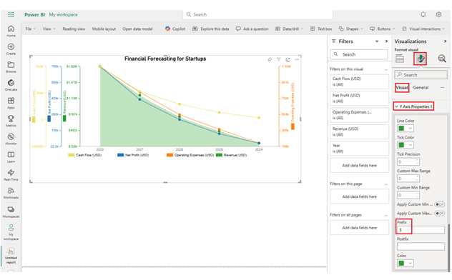
Task: Toggle Apply Custom Max switch
Action: [439, 214]
